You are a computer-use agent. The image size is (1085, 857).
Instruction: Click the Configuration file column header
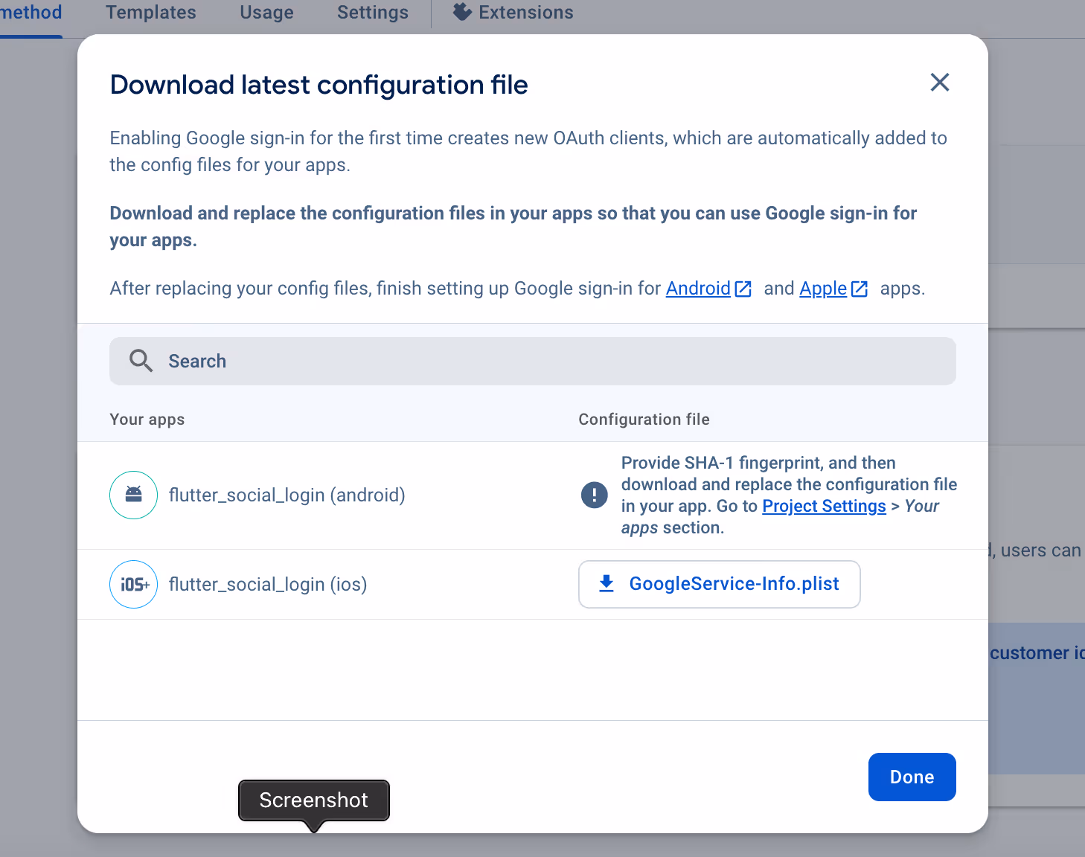[x=644, y=420]
